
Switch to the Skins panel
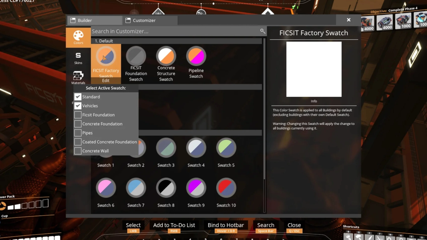(78, 57)
